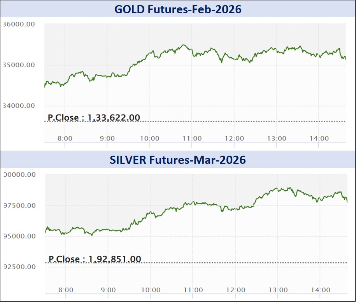This screenshot has height=302, width=356.
Task: Click the 36000.00 price label on gold axis
Action: coord(19,24)
